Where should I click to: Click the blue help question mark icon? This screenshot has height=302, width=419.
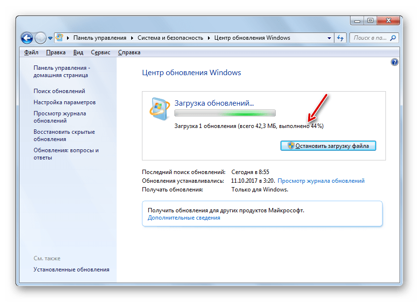[394, 62]
